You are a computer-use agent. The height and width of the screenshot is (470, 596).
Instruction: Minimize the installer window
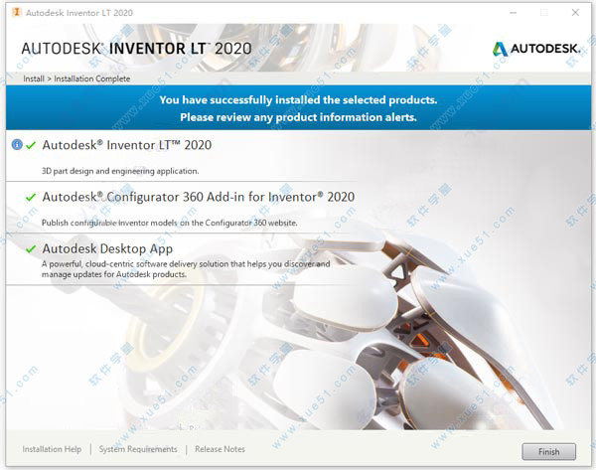point(514,13)
